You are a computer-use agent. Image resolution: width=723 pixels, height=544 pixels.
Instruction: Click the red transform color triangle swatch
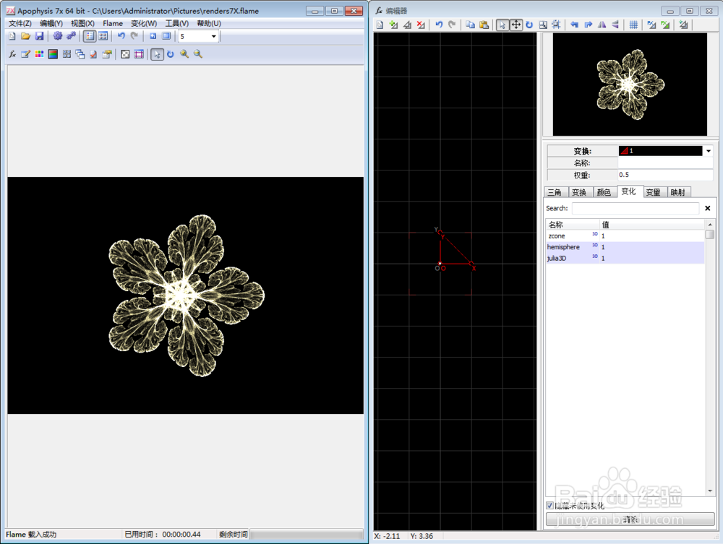point(625,151)
